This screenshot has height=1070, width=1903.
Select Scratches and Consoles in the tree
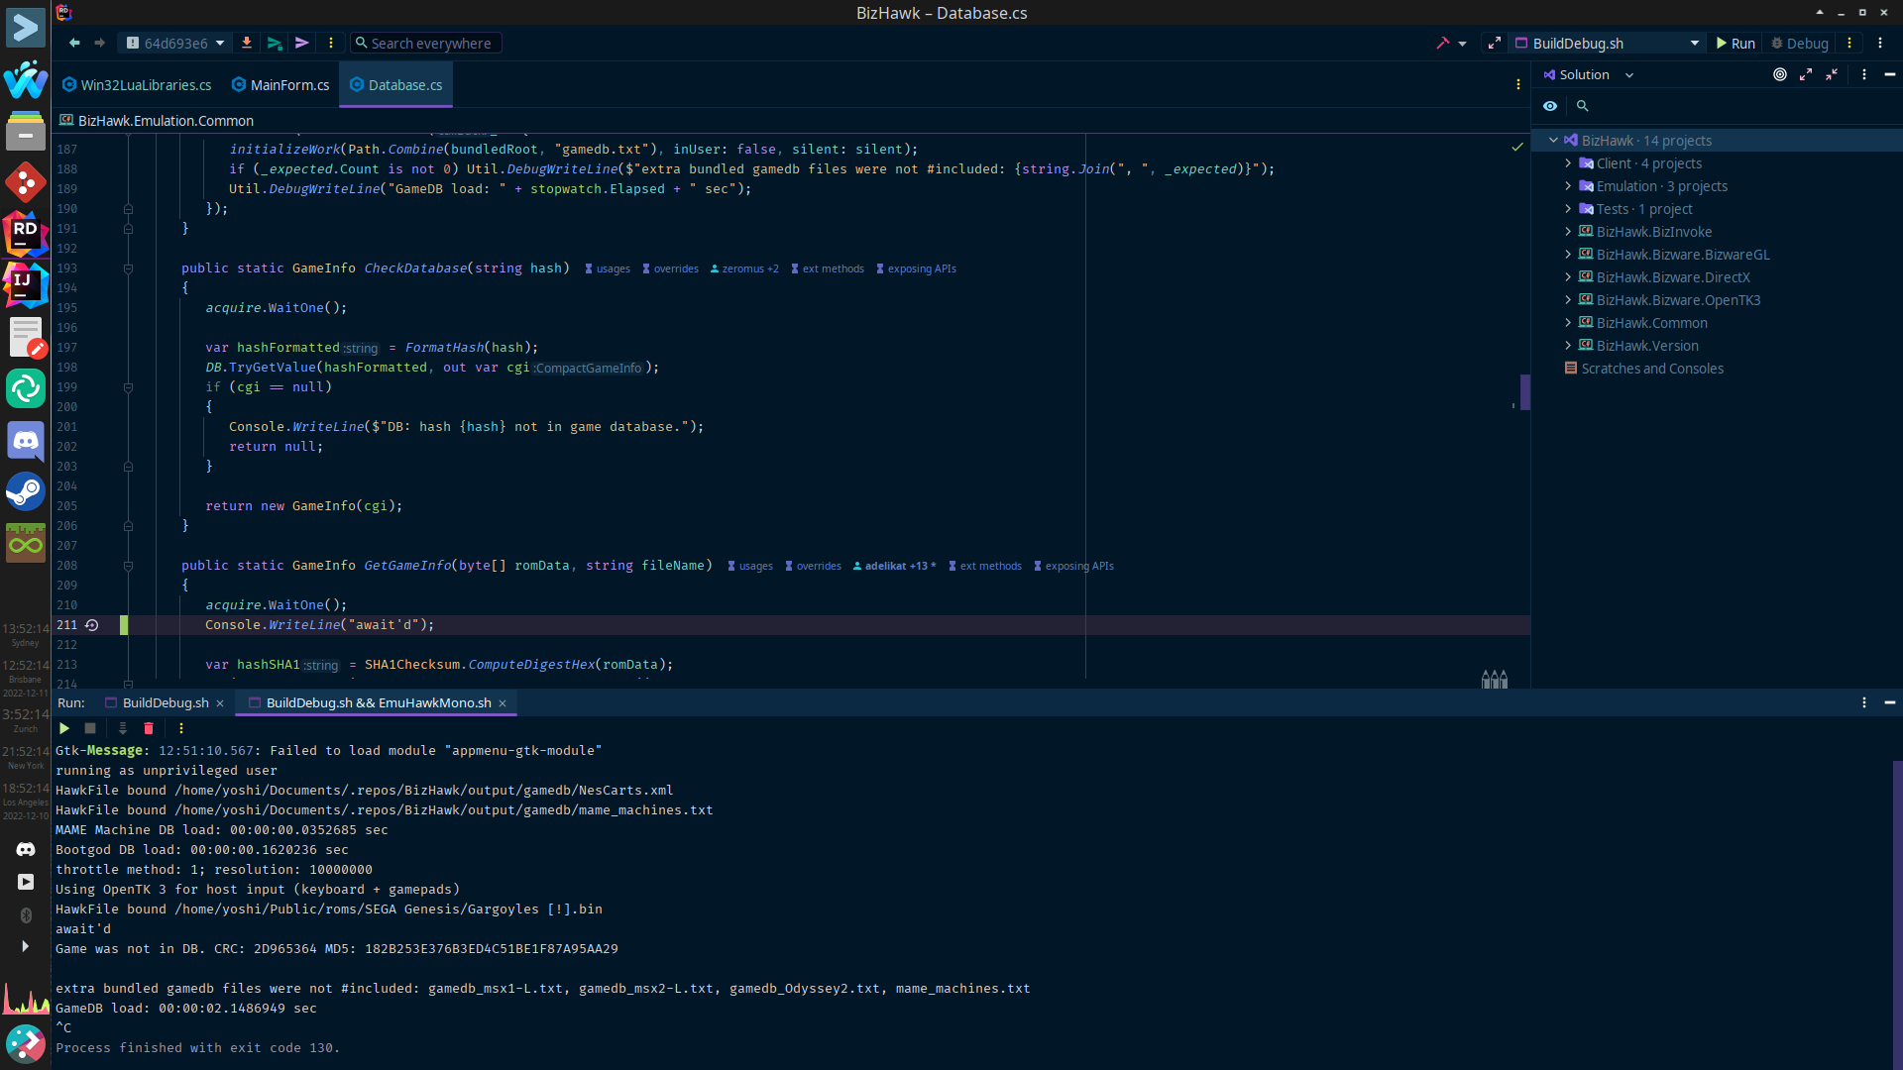(1652, 368)
